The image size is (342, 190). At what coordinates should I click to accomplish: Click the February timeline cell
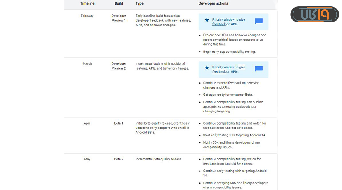[x=87, y=16]
